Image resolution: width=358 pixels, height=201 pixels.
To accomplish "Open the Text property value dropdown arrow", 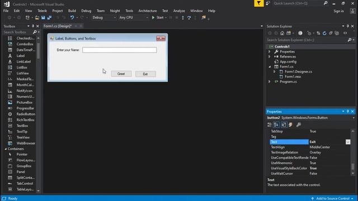I will 348,142.
